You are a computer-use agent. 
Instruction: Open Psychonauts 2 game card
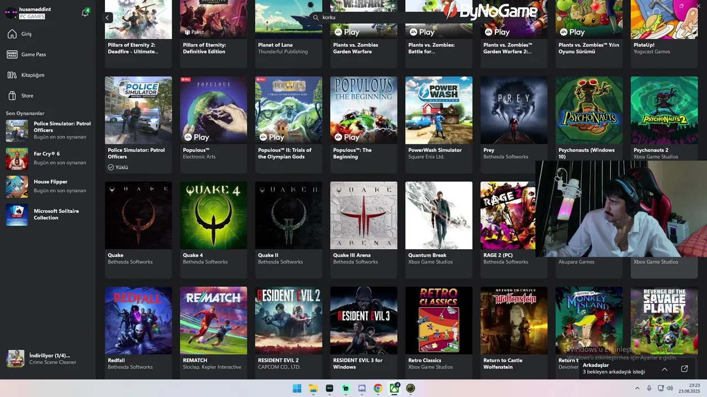tap(664, 119)
